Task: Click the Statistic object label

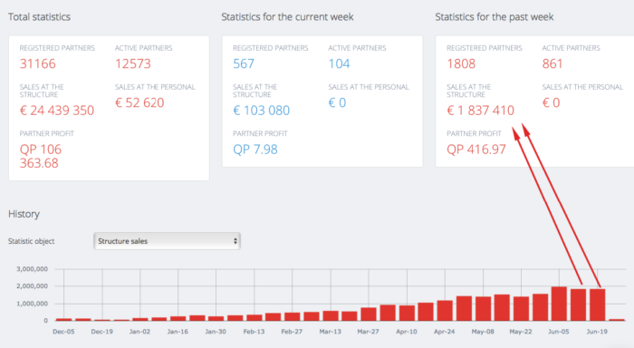Action: [x=31, y=241]
